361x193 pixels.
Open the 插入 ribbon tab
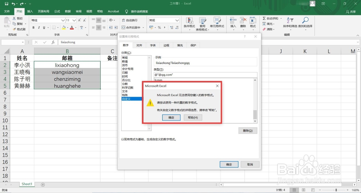30,12
